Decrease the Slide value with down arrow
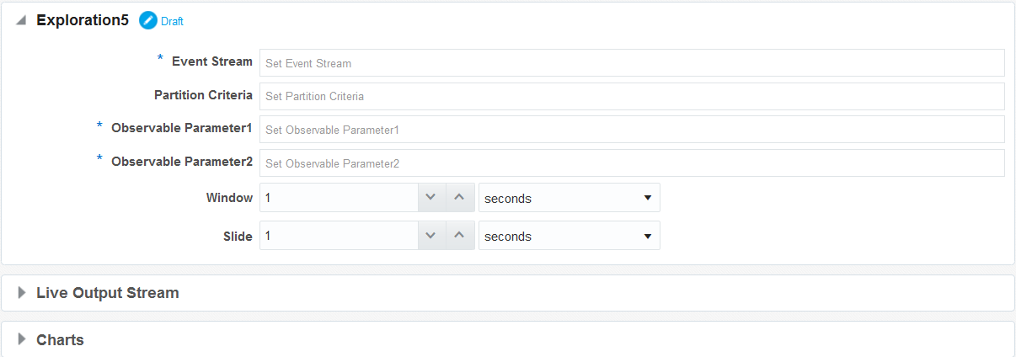This screenshot has height=357, width=1016. pyautogui.click(x=430, y=236)
